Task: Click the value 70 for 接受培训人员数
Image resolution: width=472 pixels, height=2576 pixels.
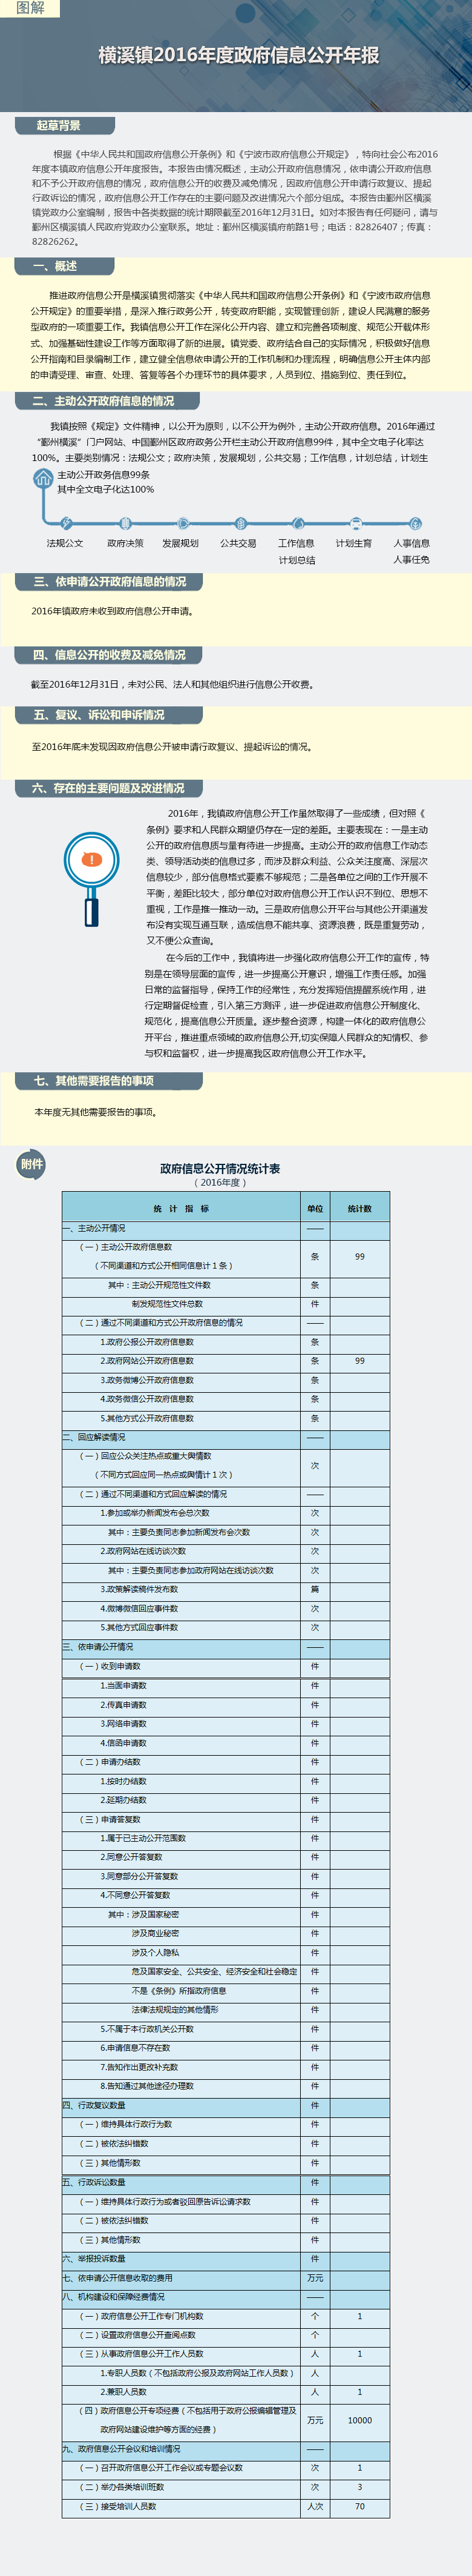Action: (359, 2506)
